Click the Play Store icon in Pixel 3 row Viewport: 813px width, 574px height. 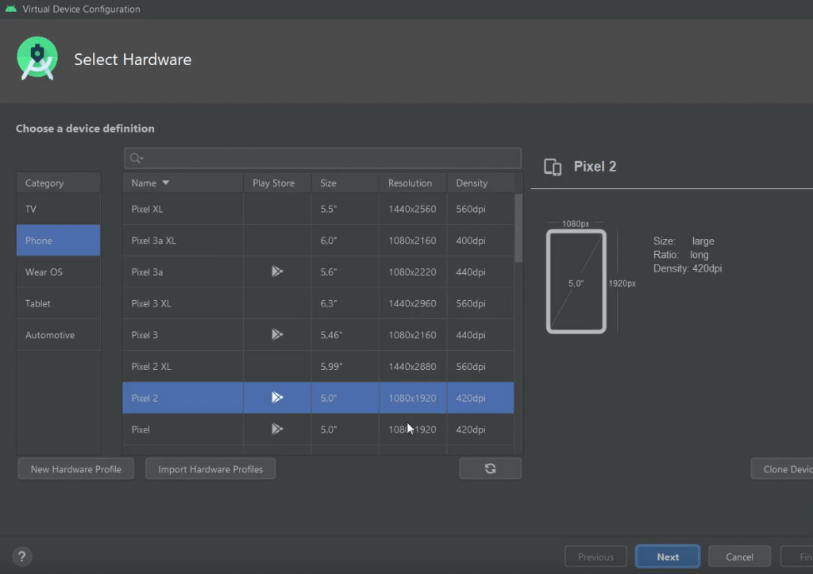coord(277,334)
